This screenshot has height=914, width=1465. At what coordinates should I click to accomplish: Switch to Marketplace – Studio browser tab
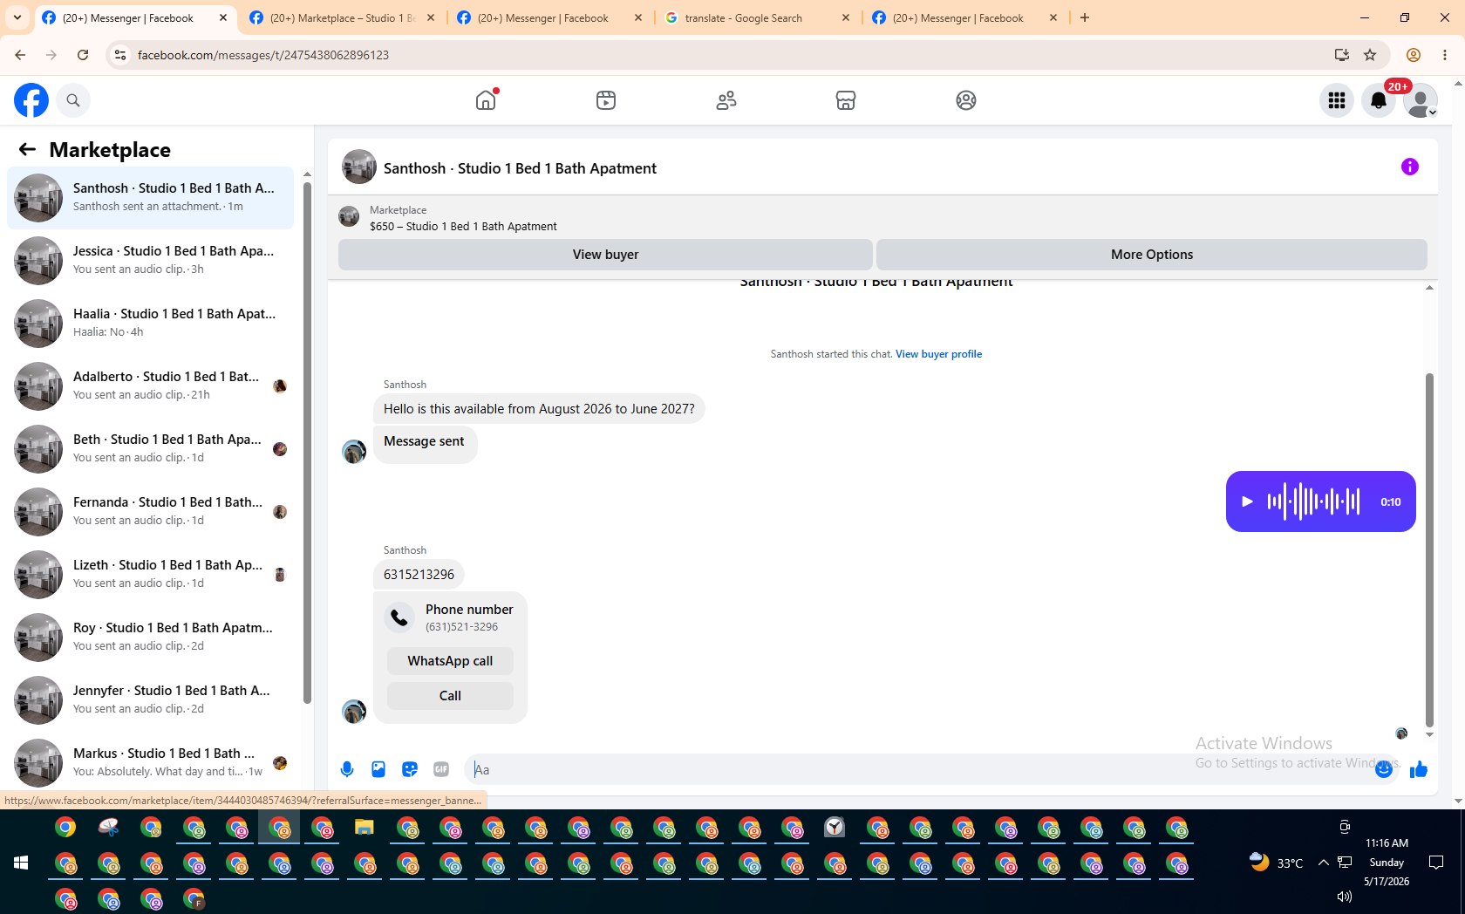[343, 17]
